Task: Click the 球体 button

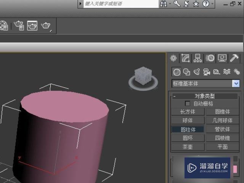Action: pos(188,120)
